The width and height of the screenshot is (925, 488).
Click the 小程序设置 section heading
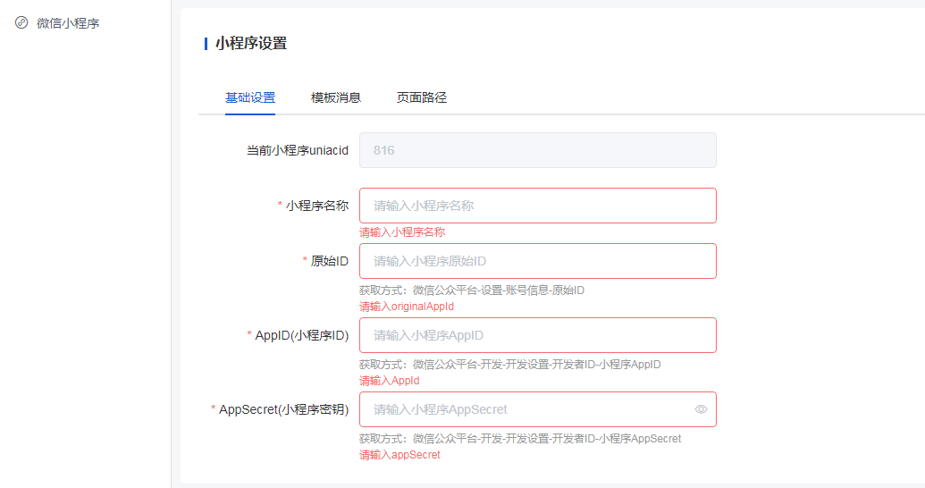tap(251, 44)
